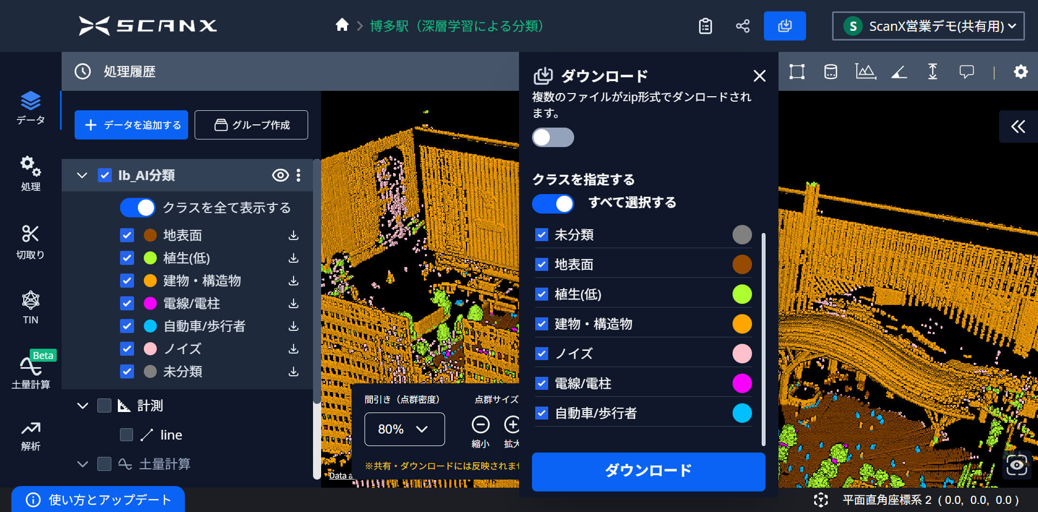Open the share icon in header
The height and width of the screenshot is (512, 1038).
743,26
